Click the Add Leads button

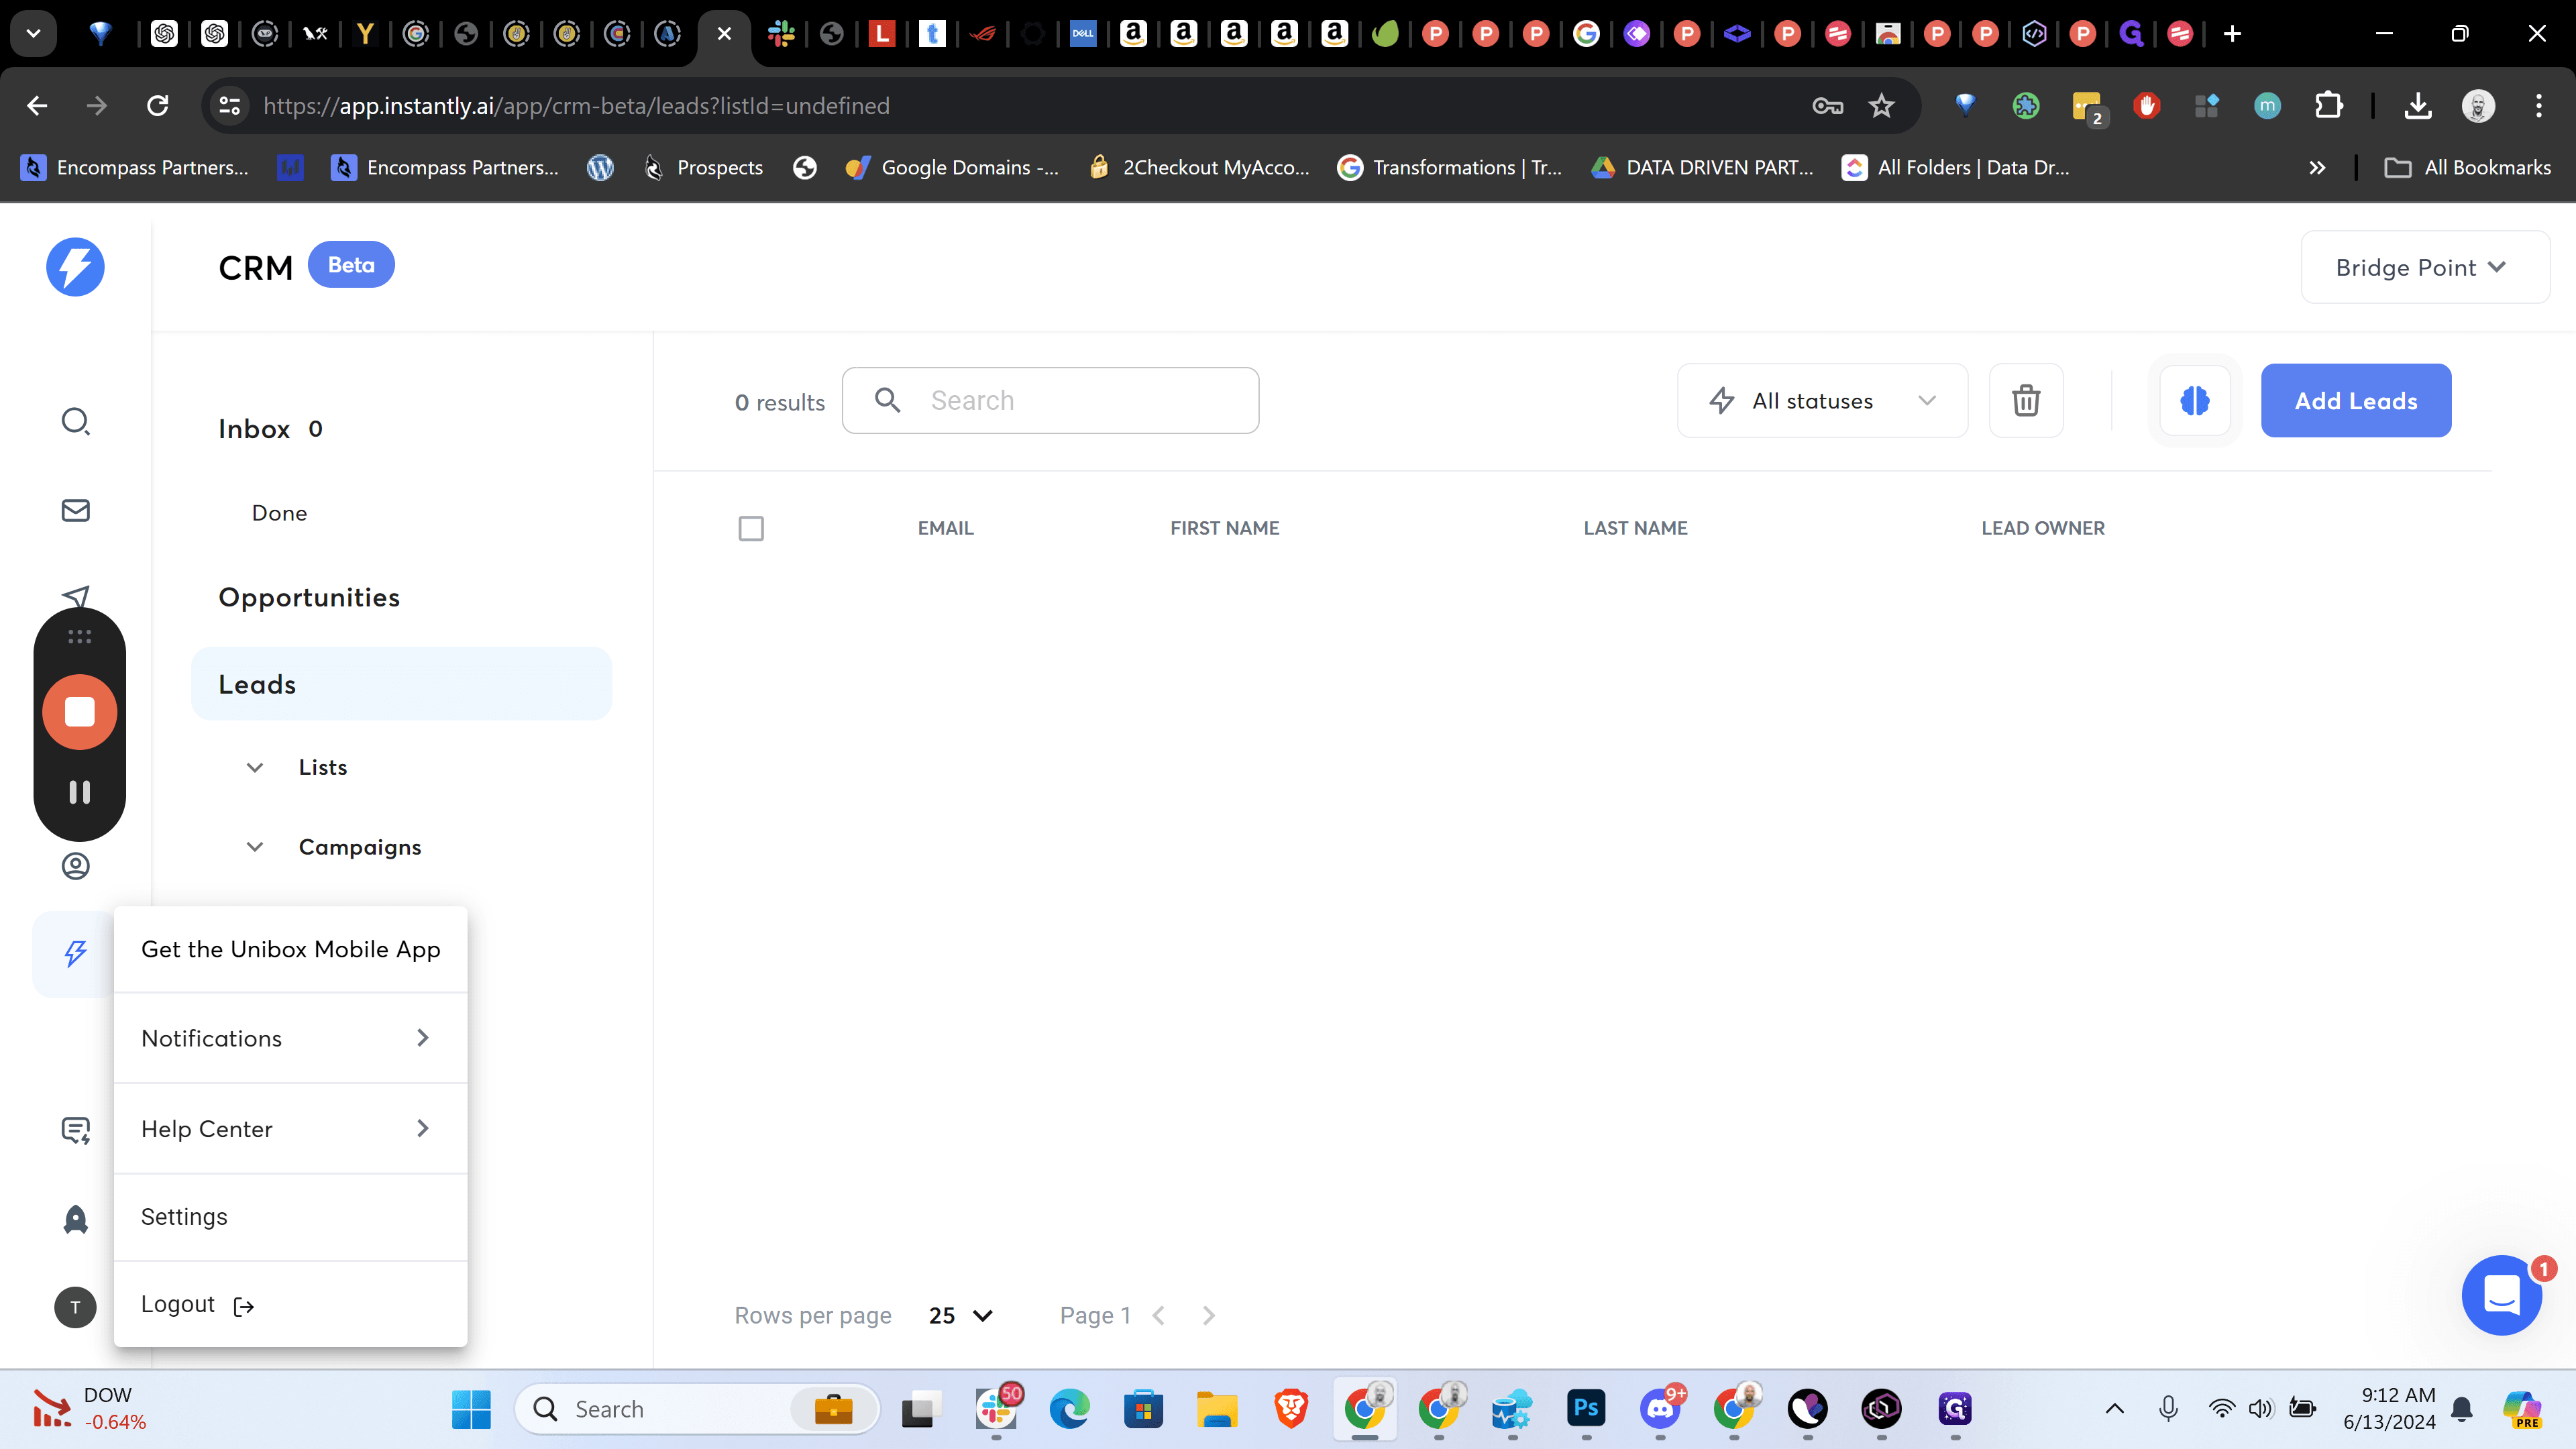click(x=2356, y=400)
